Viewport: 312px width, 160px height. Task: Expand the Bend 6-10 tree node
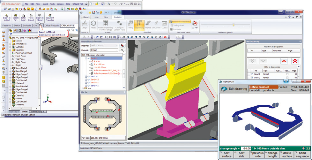86,80
